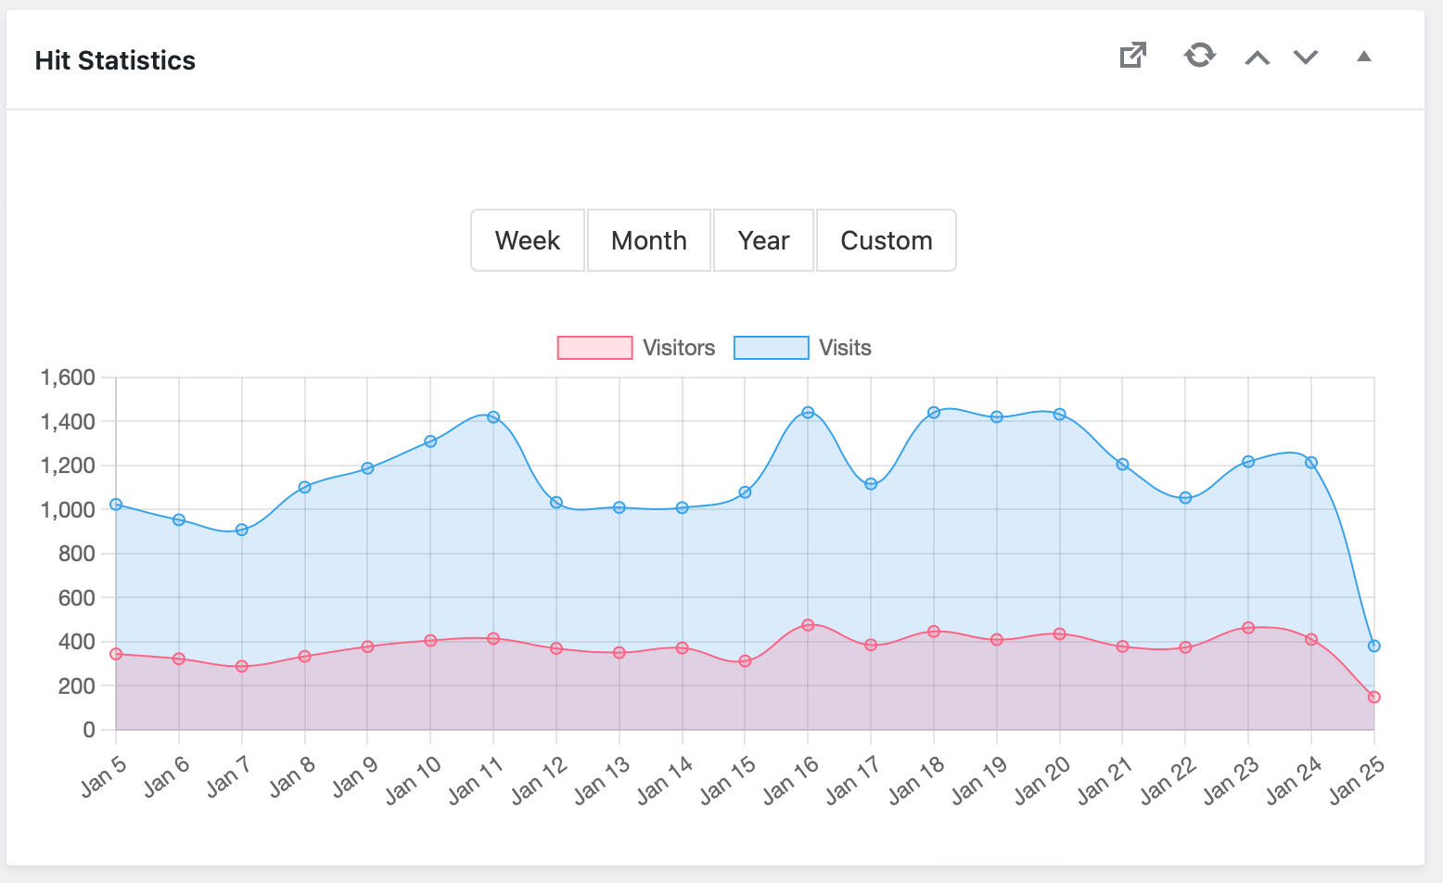Toggle the Visits series via legend label
The width and height of the screenshot is (1443, 883).
click(x=845, y=348)
